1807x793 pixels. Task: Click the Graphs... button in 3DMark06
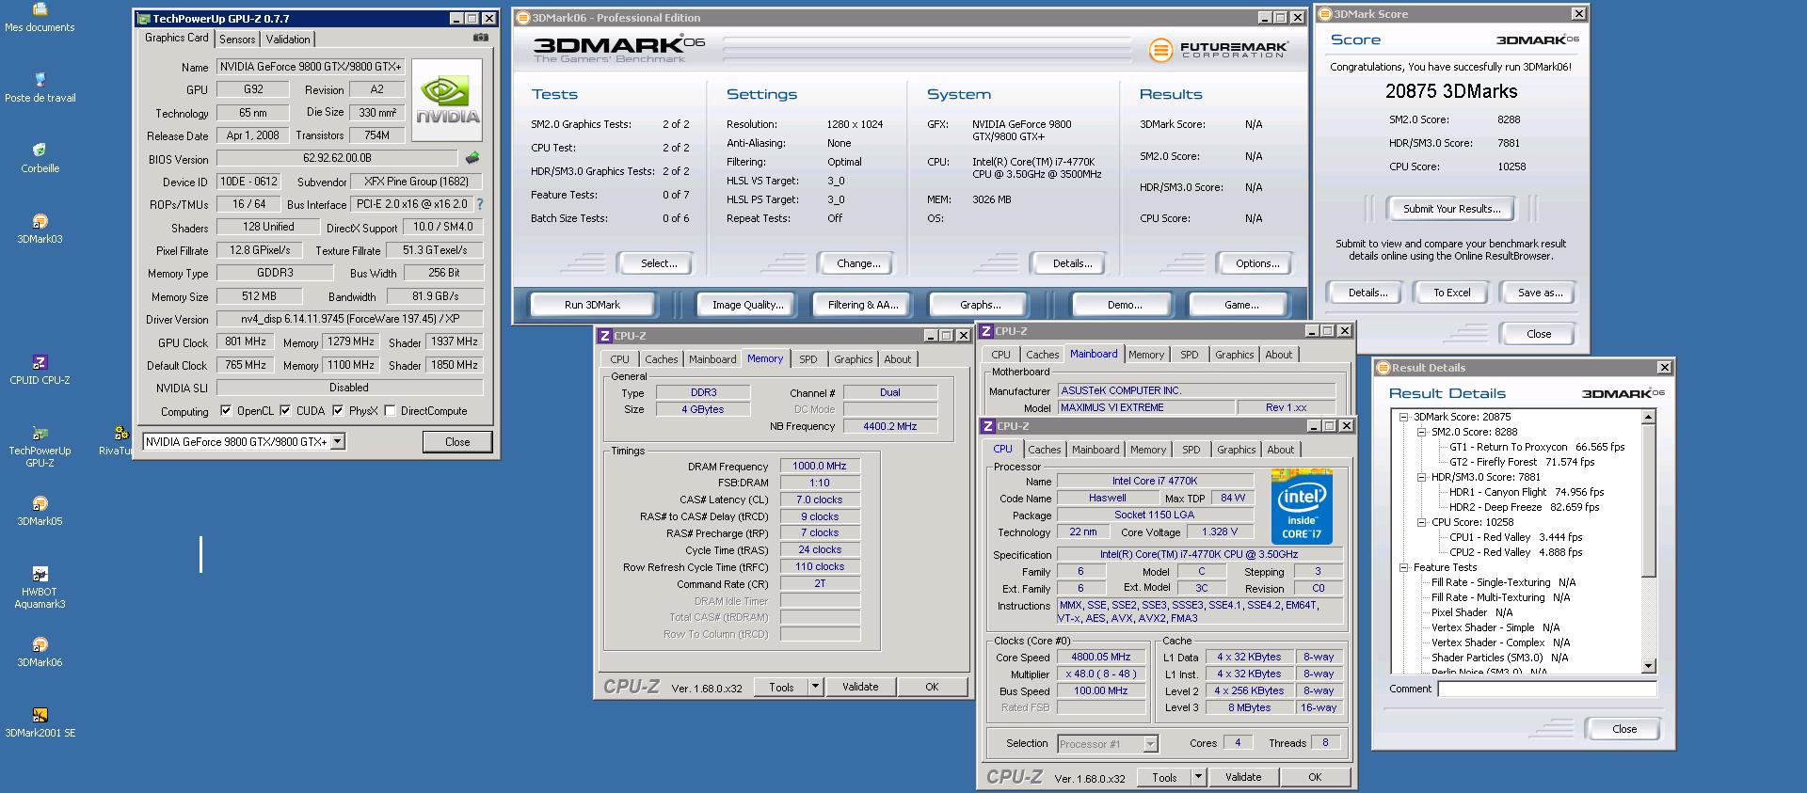(x=980, y=305)
